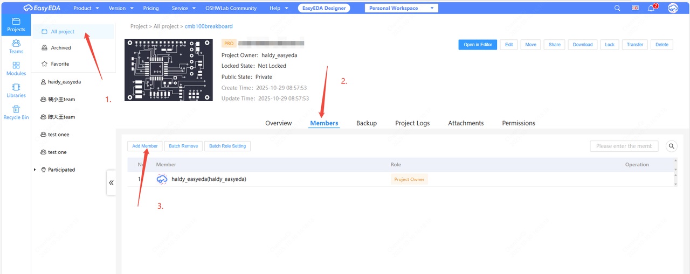
Task: Open the Product menu dropdown
Action: [86, 8]
